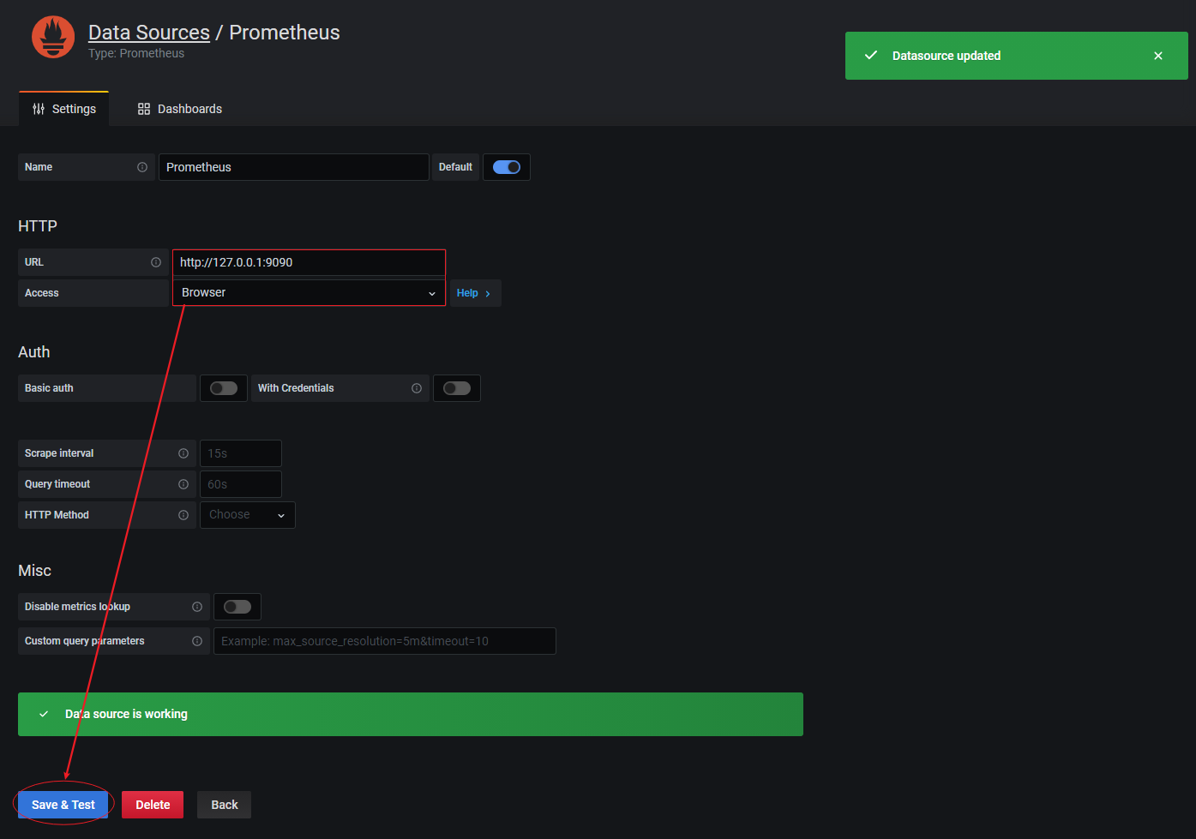Switch to the Dashboards tab
Screen dimensions: 1196x839
pos(180,109)
